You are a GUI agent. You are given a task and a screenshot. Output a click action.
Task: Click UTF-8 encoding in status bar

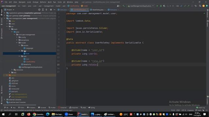pyautogui.click(x=184, y=110)
